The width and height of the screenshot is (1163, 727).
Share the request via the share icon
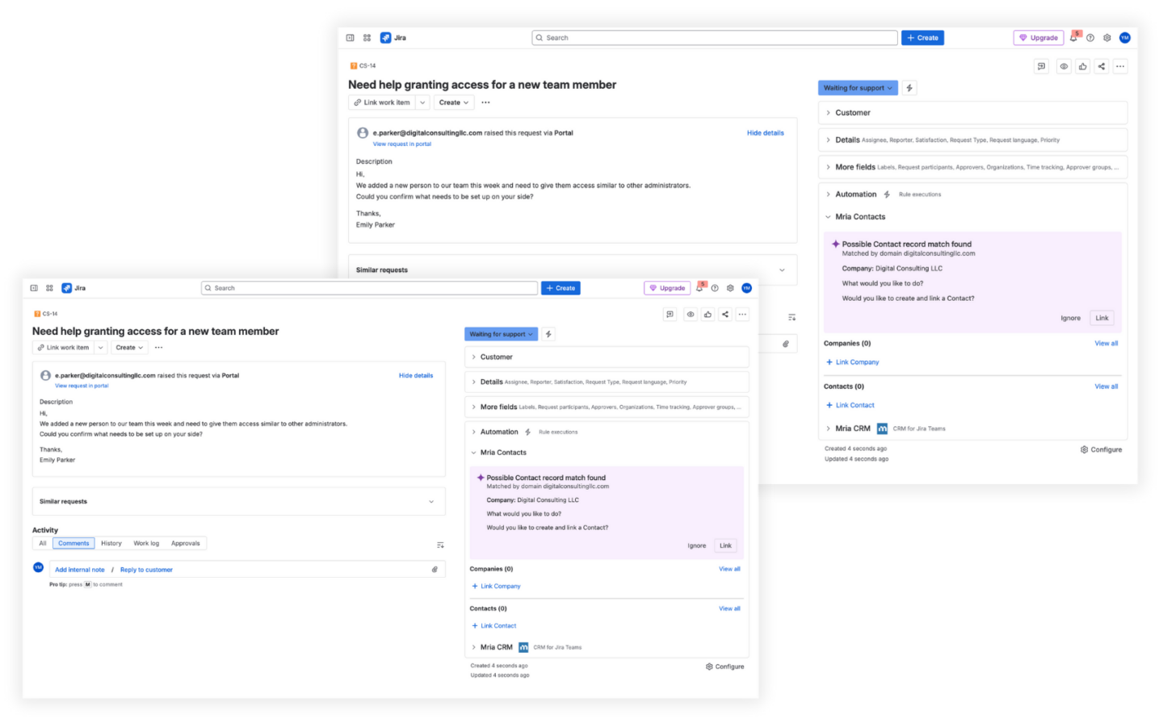(x=725, y=314)
